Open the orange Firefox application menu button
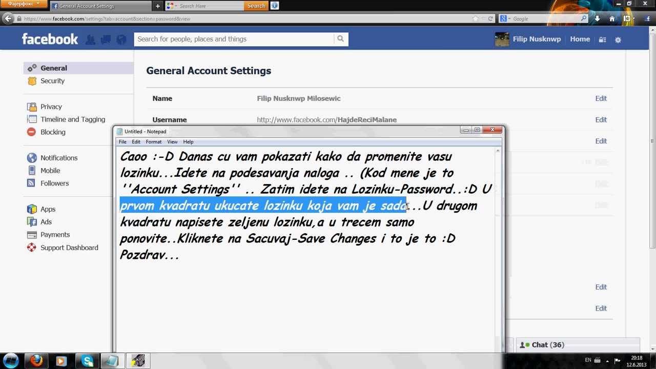The image size is (656, 369). [x=24, y=4]
